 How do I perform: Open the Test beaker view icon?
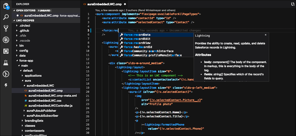click(6, 63)
